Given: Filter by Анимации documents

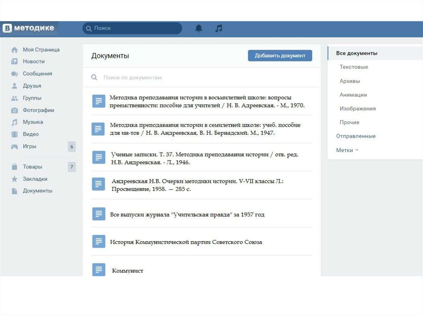Looking at the screenshot, I should [353, 95].
